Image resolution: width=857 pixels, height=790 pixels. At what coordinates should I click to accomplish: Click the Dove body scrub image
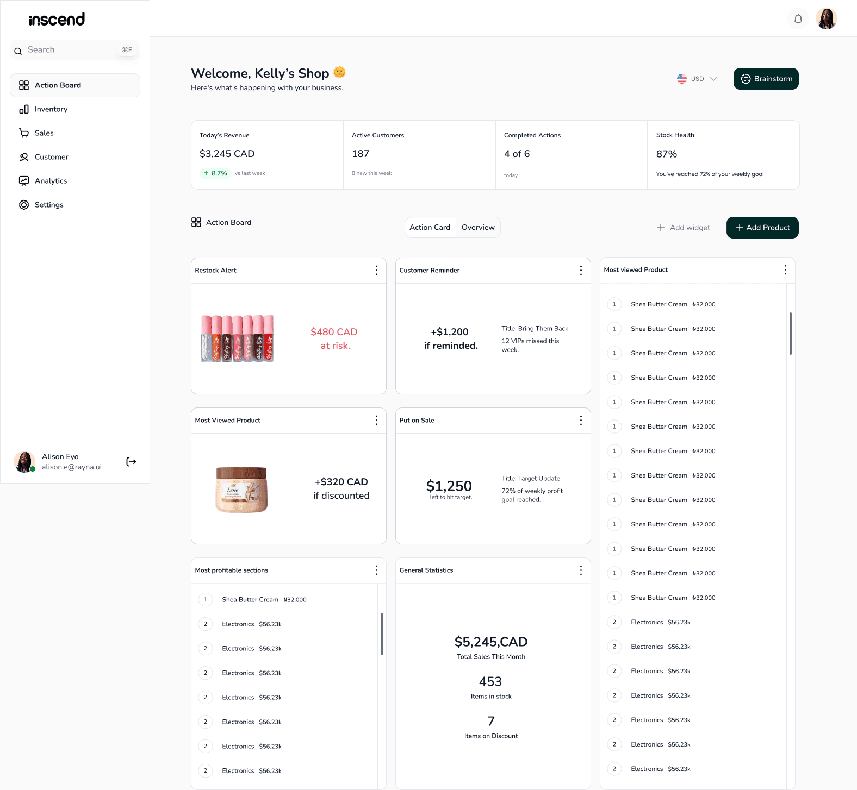coord(241,489)
